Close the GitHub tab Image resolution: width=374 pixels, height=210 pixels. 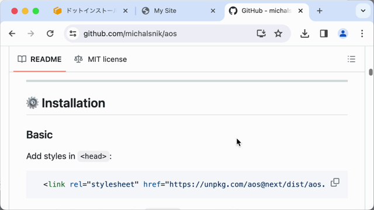(x=300, y=10)
